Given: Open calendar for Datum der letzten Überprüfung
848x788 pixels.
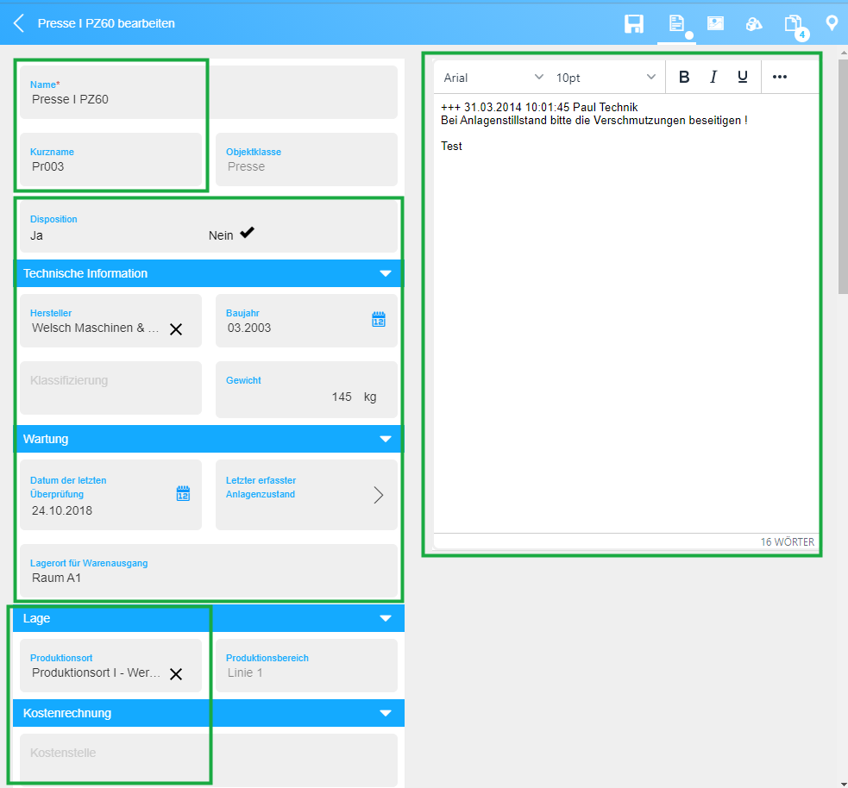Looking at the screenshot, I should [184, 493].
